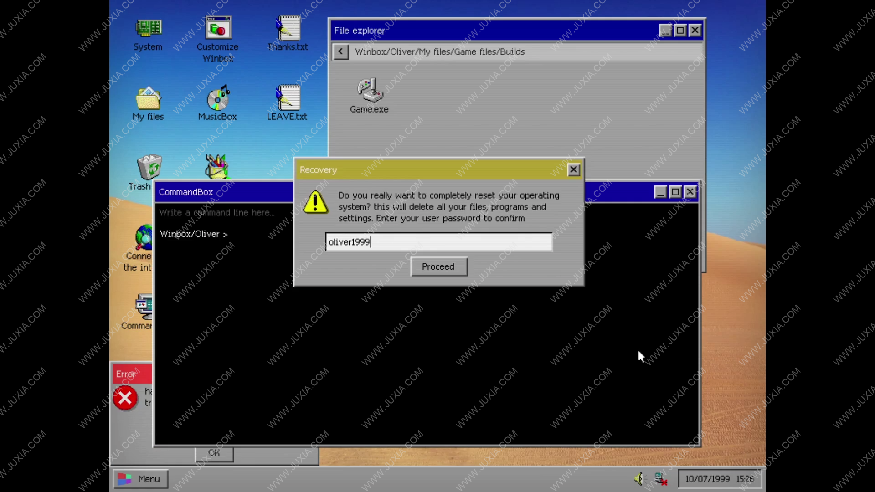Viewport: 875px width, 492px height.
Task: Expand the Error notification panel
Action: point(126,374)
